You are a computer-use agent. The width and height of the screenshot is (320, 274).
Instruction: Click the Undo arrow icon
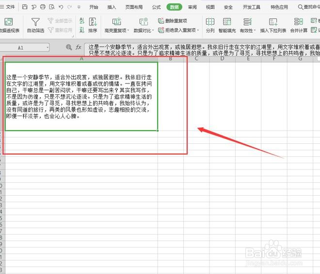(x=61, y=7)
